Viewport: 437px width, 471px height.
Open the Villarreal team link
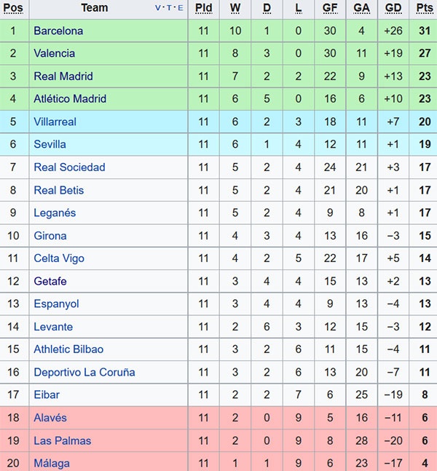coord(55,122)
